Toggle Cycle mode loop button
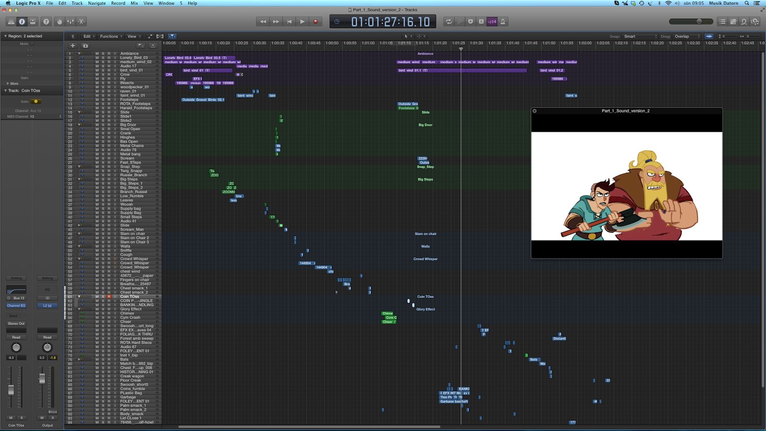 (x=449, y=22)
